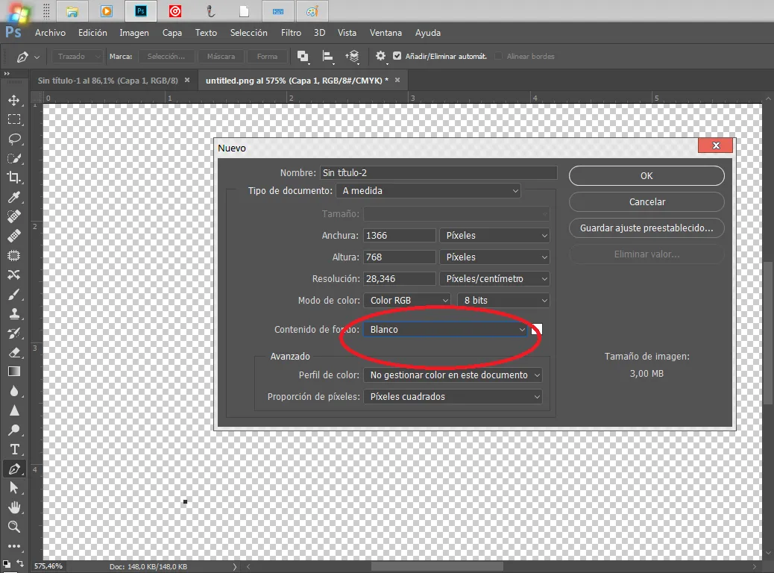Open Anchura units Píxeles dropdown
This screenshot has width=774, height=573.
click(x=494, y=236)
